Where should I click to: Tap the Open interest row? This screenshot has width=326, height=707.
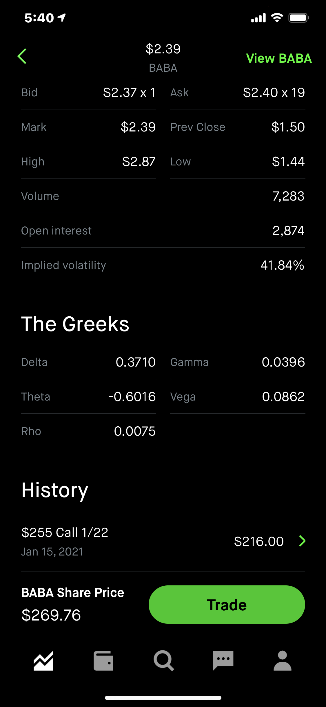click(x=163, y=231)
